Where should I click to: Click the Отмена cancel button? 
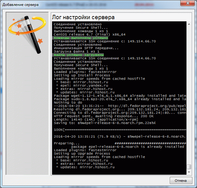[x=181, y=181]
